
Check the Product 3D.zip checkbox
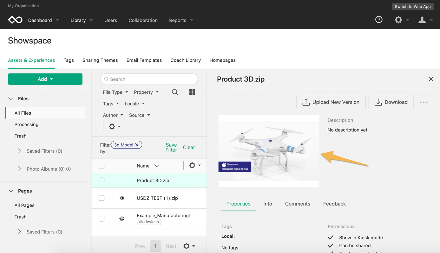coord(102,180)
